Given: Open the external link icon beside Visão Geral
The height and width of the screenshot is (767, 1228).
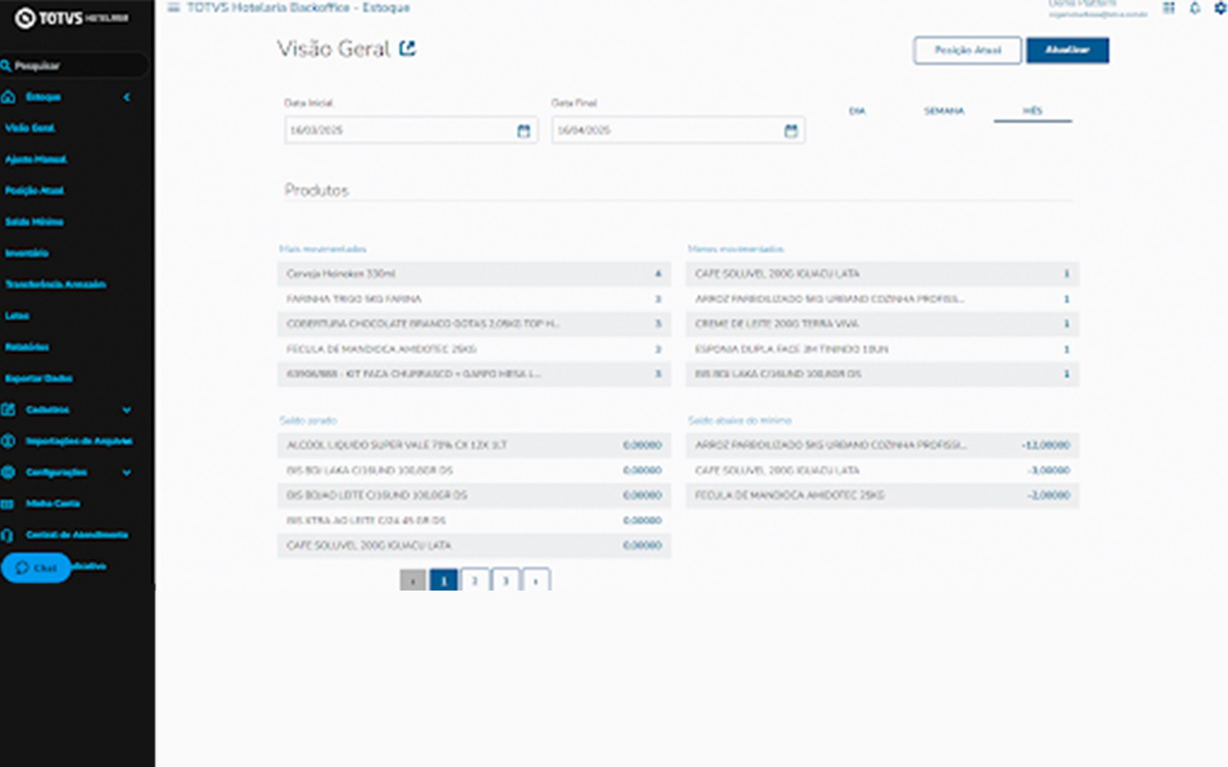Looking at the screenshot, I should pos(408,49).
